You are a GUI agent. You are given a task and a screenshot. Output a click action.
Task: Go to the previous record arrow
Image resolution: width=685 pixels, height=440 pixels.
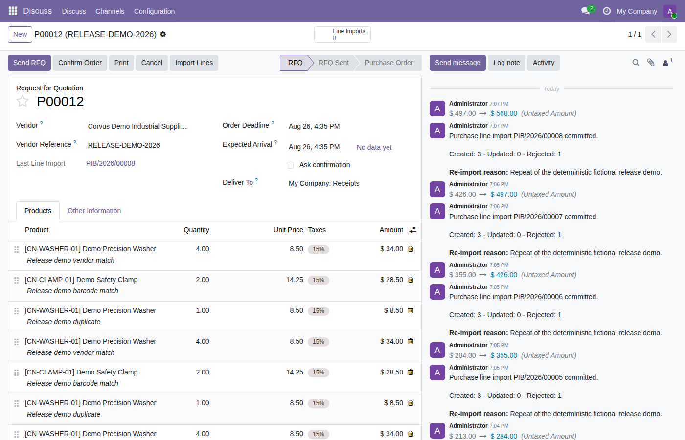(653, 34)
